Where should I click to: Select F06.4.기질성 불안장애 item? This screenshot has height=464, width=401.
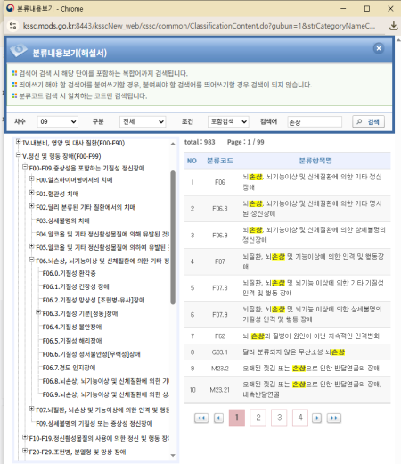[72, 327]
